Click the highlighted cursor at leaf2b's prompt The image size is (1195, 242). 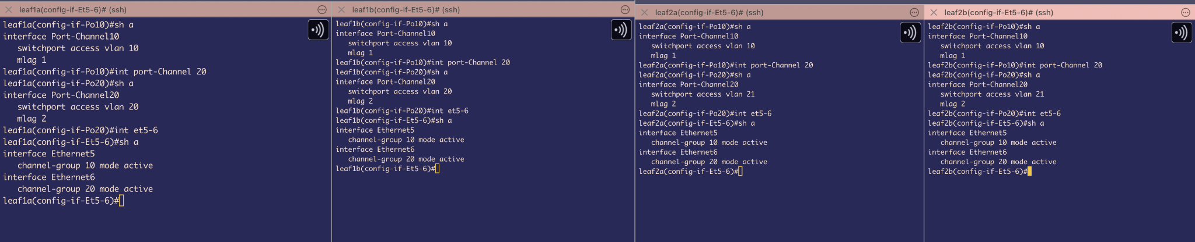click(x=1030, y=172)
